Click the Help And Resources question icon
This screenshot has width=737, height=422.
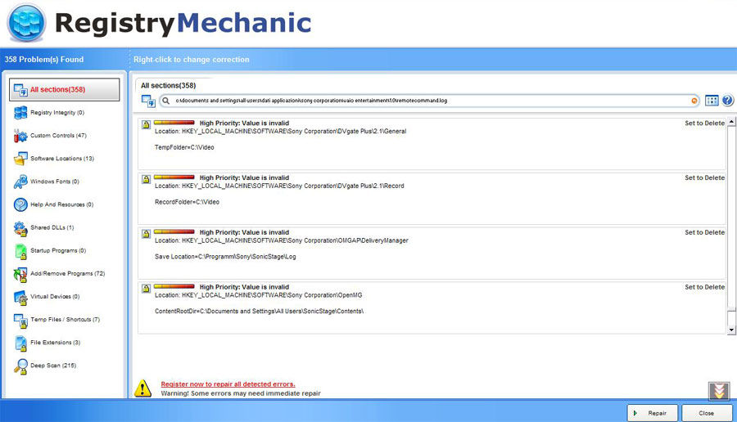click(x=20, y=204)
